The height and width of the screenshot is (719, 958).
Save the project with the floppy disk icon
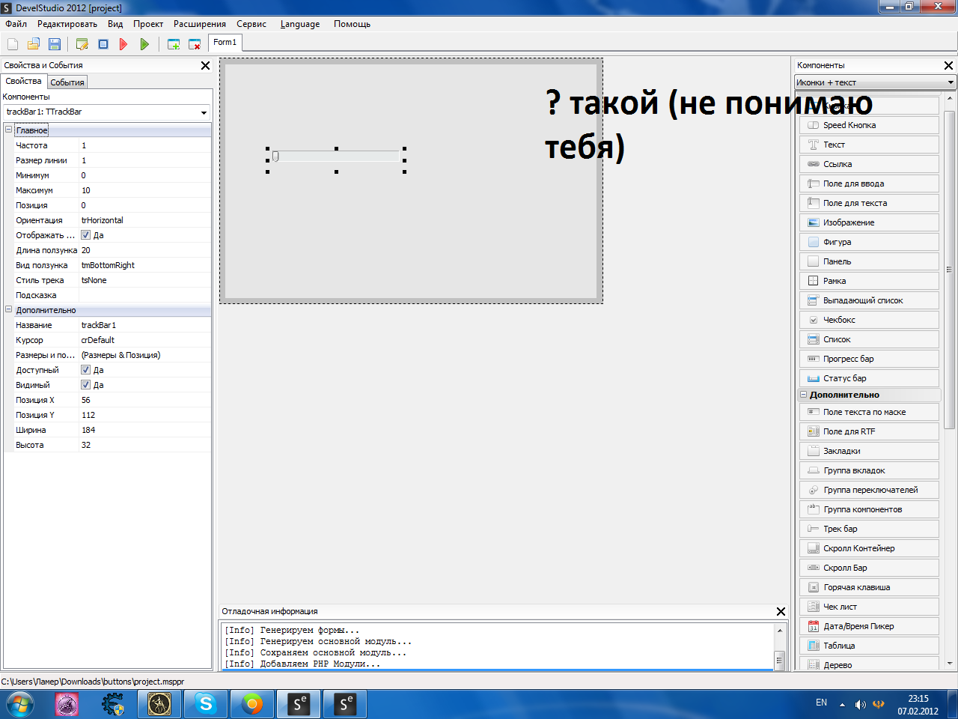55,44
